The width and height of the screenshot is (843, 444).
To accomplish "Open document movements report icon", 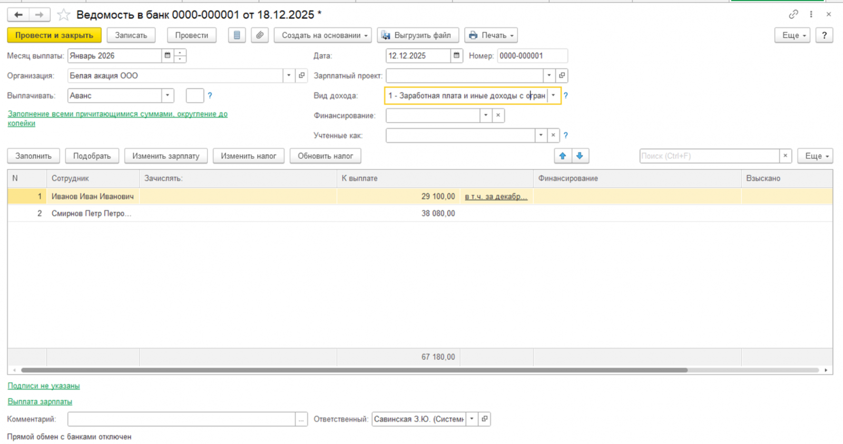I will click(x=237, y=35).
